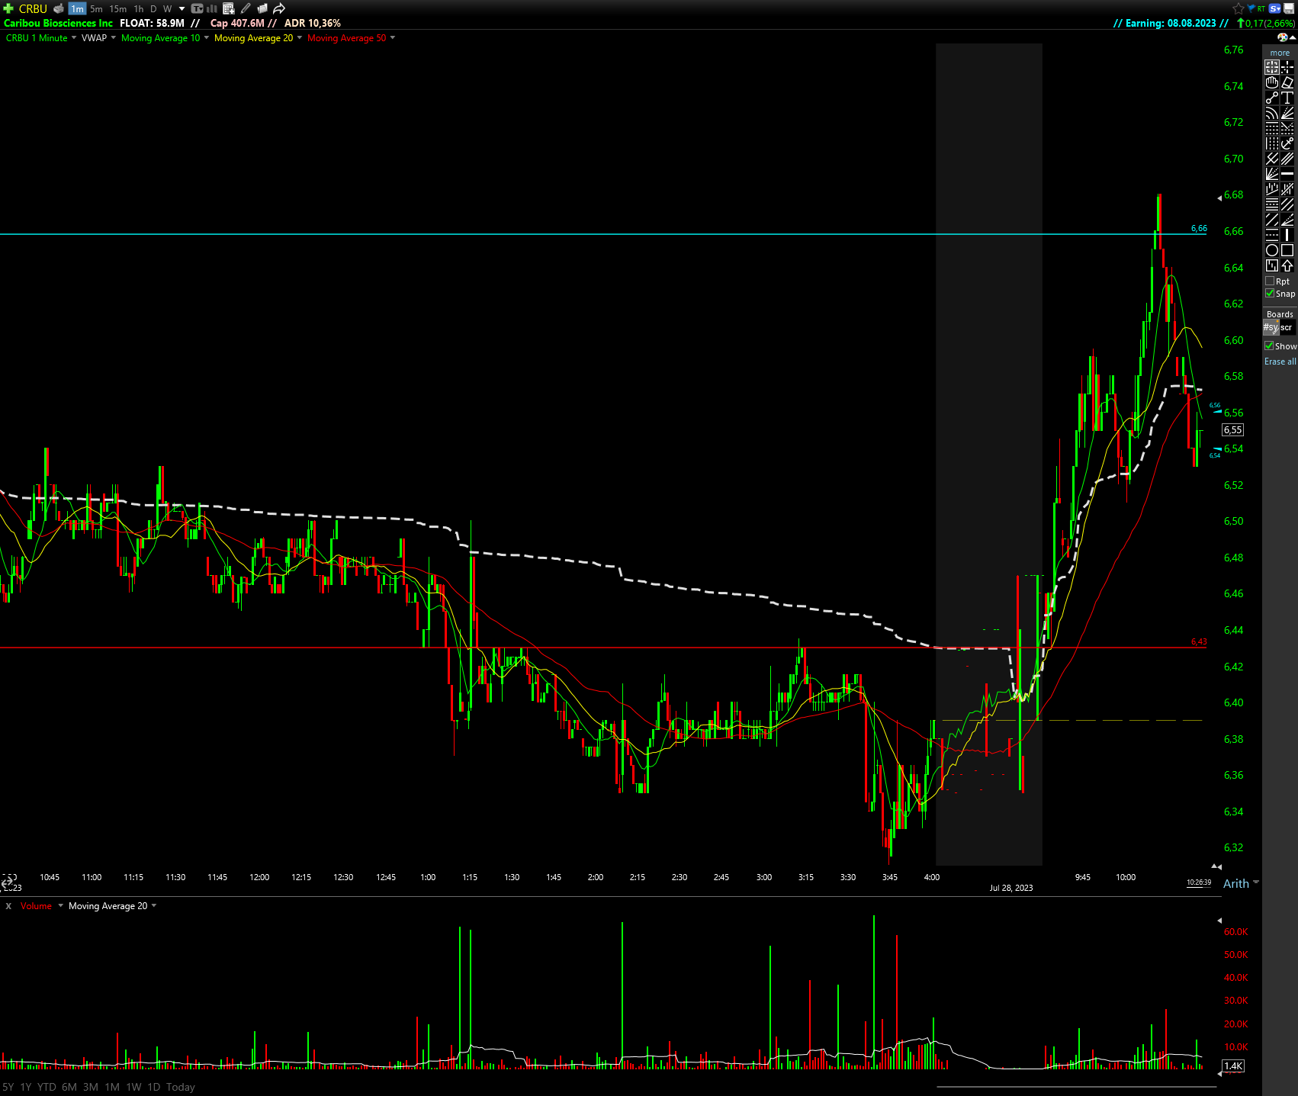Click the floppy disk save icon
The image size is (1298, 1096).
1289,8
